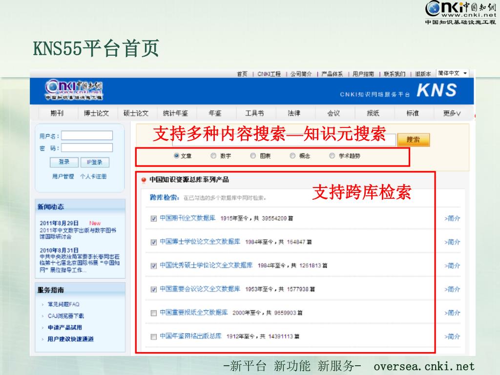Open 2011年中文数字出版 news item
The image size is (500, 375).
click(78, 233)
